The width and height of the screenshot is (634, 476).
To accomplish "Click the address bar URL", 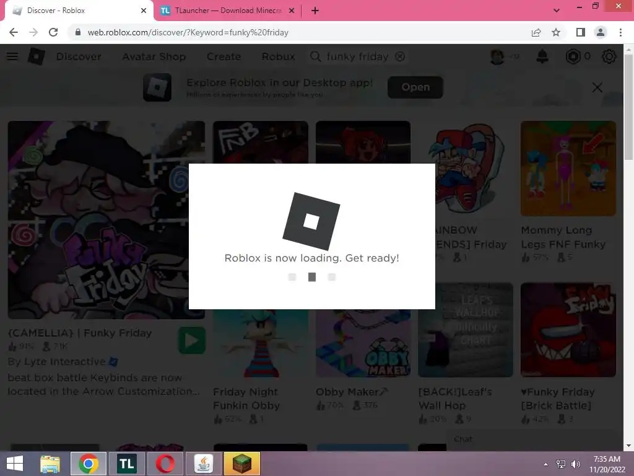I will click(188, 32).
